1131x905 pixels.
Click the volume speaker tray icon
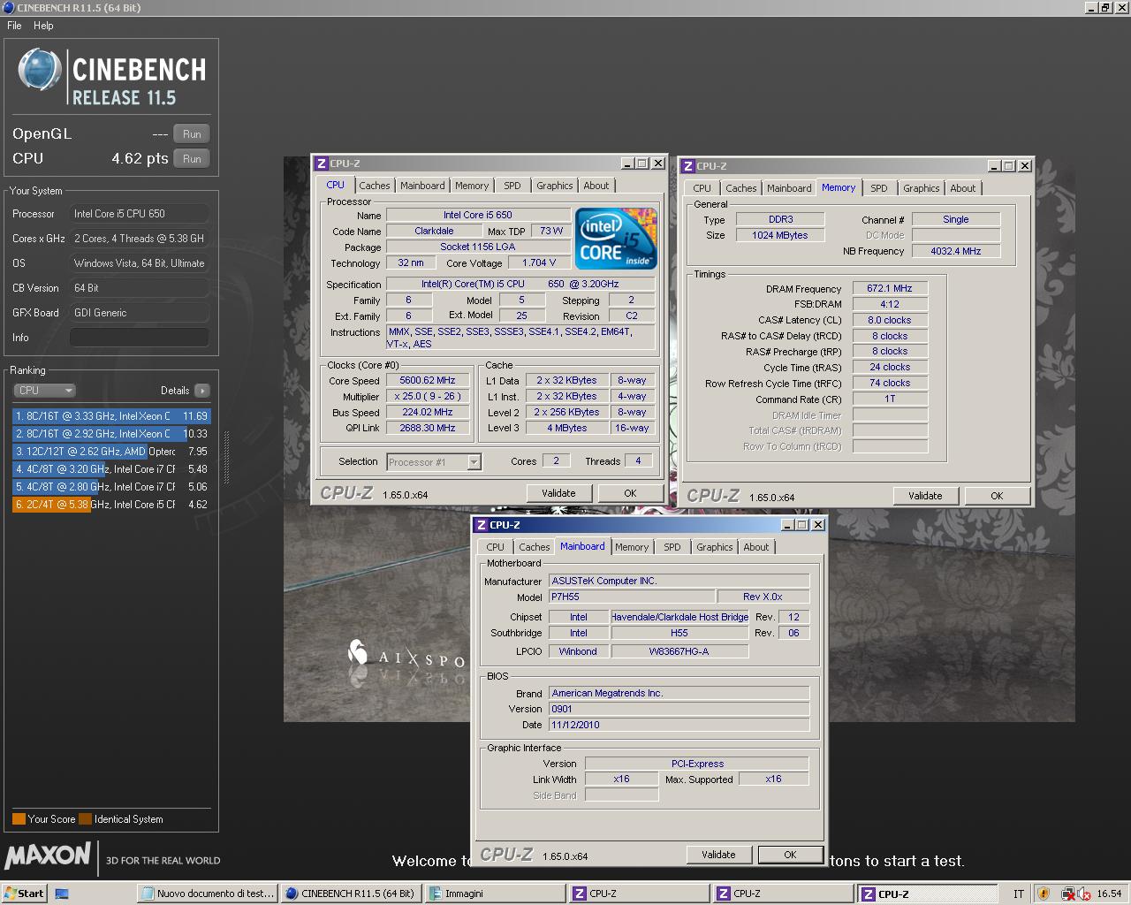pos(1083,894)
